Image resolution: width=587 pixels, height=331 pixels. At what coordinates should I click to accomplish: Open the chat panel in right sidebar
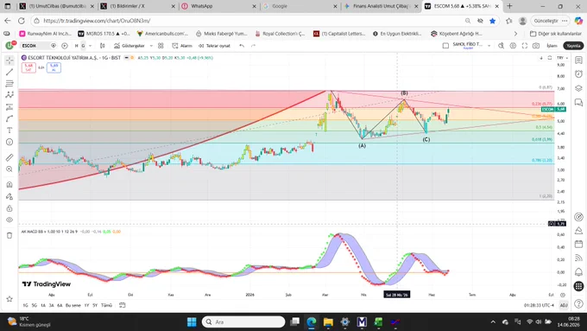point(578,102)
